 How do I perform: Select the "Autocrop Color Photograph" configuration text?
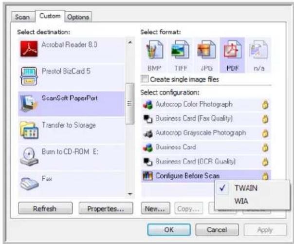(x=194, y=104)
